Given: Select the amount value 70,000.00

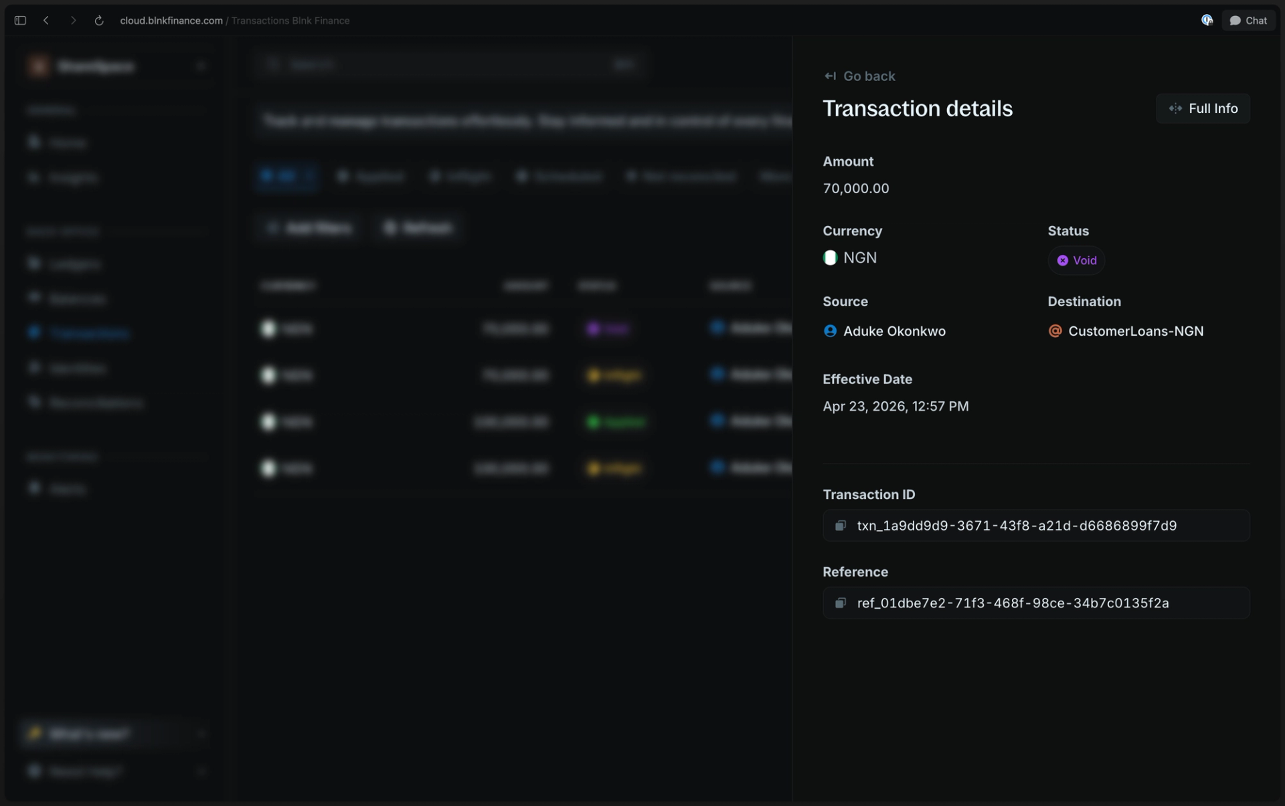Looking at the screenshot, I should (856, 189).
